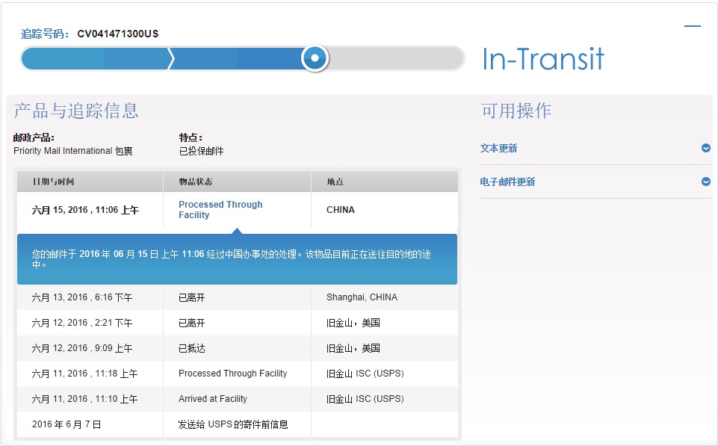Click the 物品状态 column header
The width and height of the screenshot is (718, 446).
coord(196,182)
